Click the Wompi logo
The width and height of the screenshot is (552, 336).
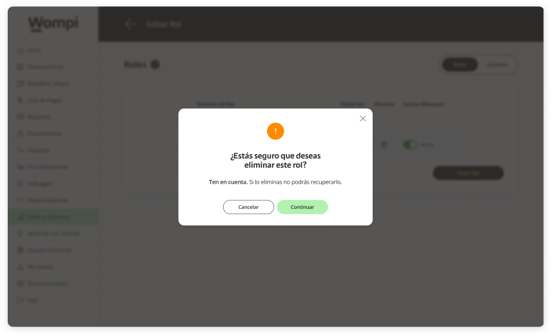click(53, 24)
